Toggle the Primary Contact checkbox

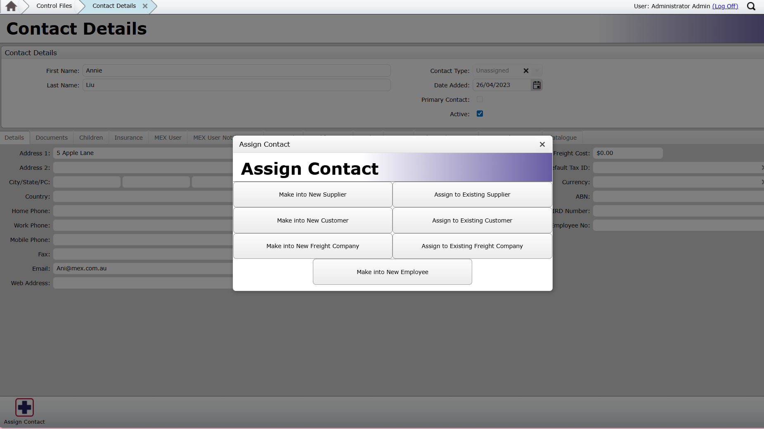[x=480, y=99]
